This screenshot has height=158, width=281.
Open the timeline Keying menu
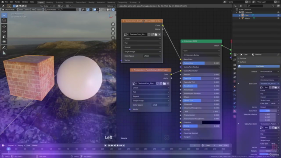[x=21, y=145]
